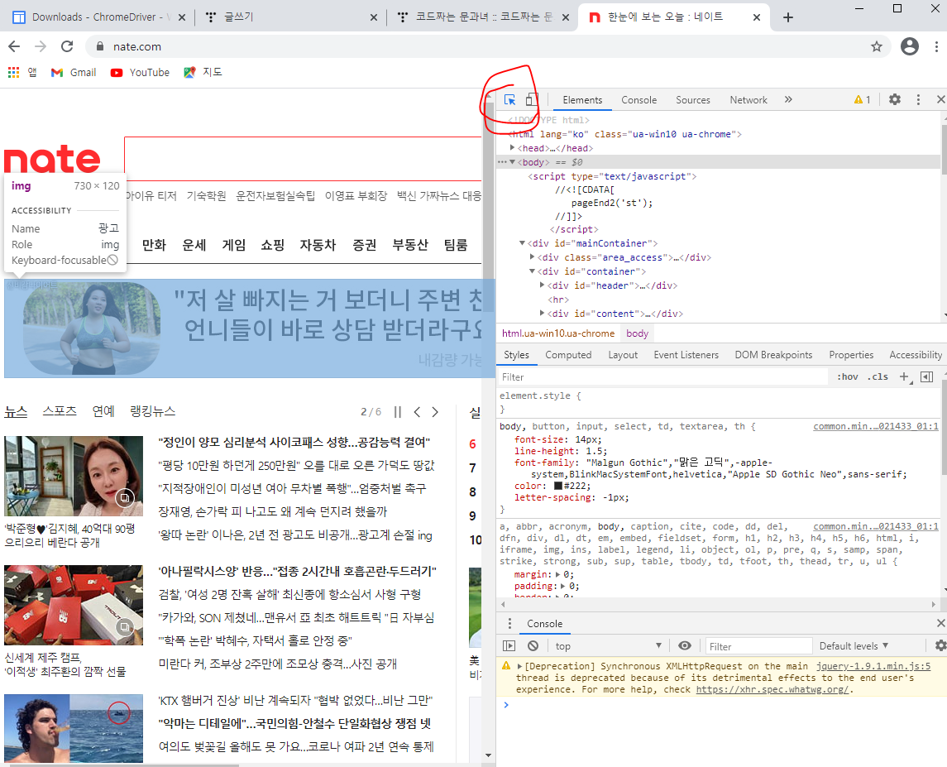The height and width of the screenshot is (767, 947).
Task: Go to previous news slide
Action: [x=417, y=411]
